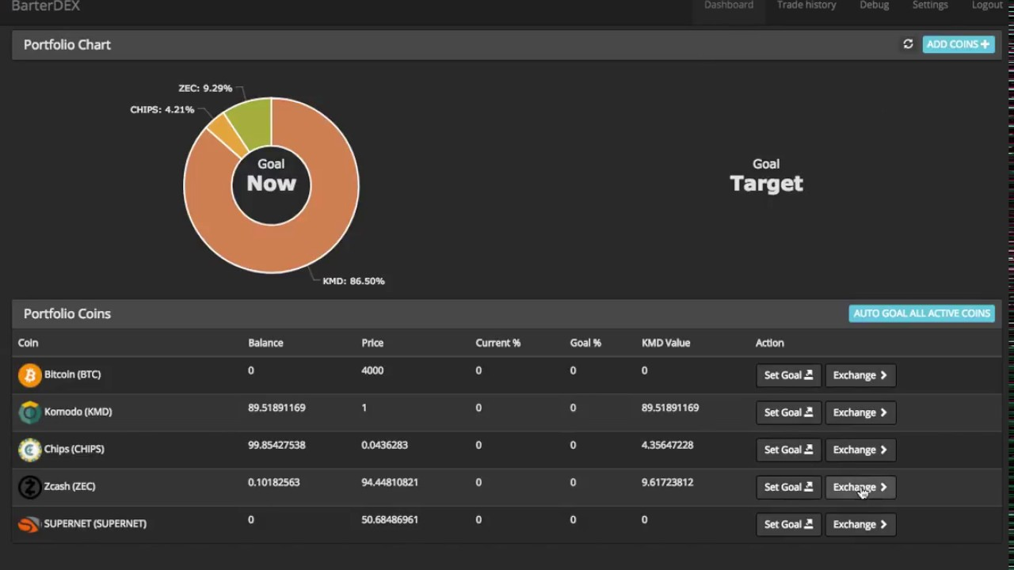Open Exchange for SUPERNET

[x=860, y=524]
